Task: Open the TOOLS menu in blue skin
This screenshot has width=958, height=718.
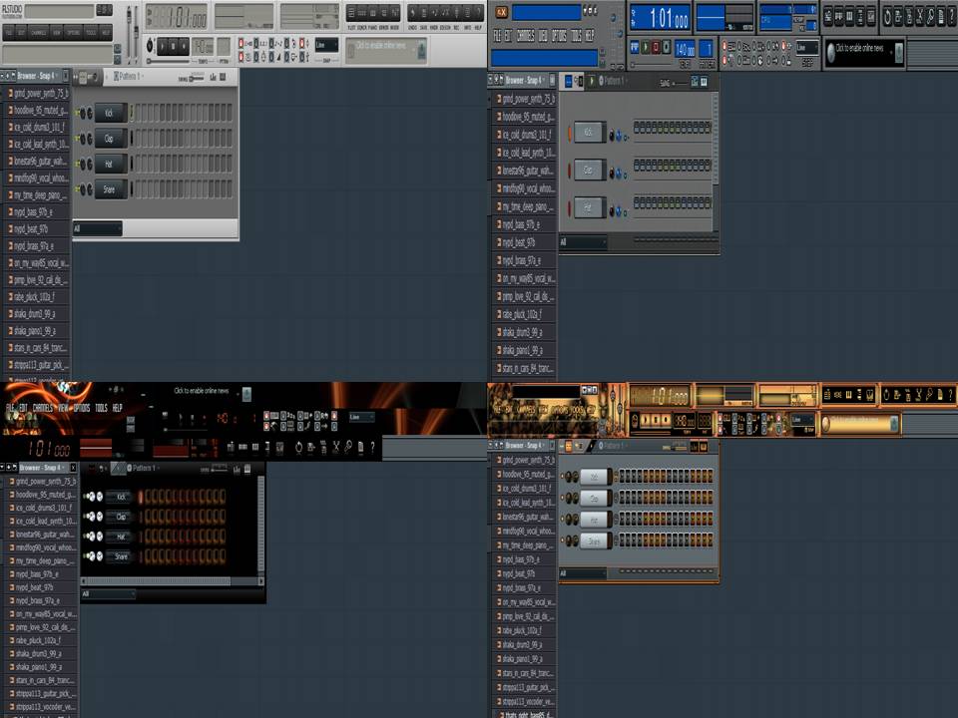Action: [576, 36]
